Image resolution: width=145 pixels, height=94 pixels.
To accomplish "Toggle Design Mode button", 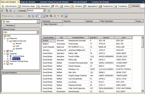I will [66, 16].
